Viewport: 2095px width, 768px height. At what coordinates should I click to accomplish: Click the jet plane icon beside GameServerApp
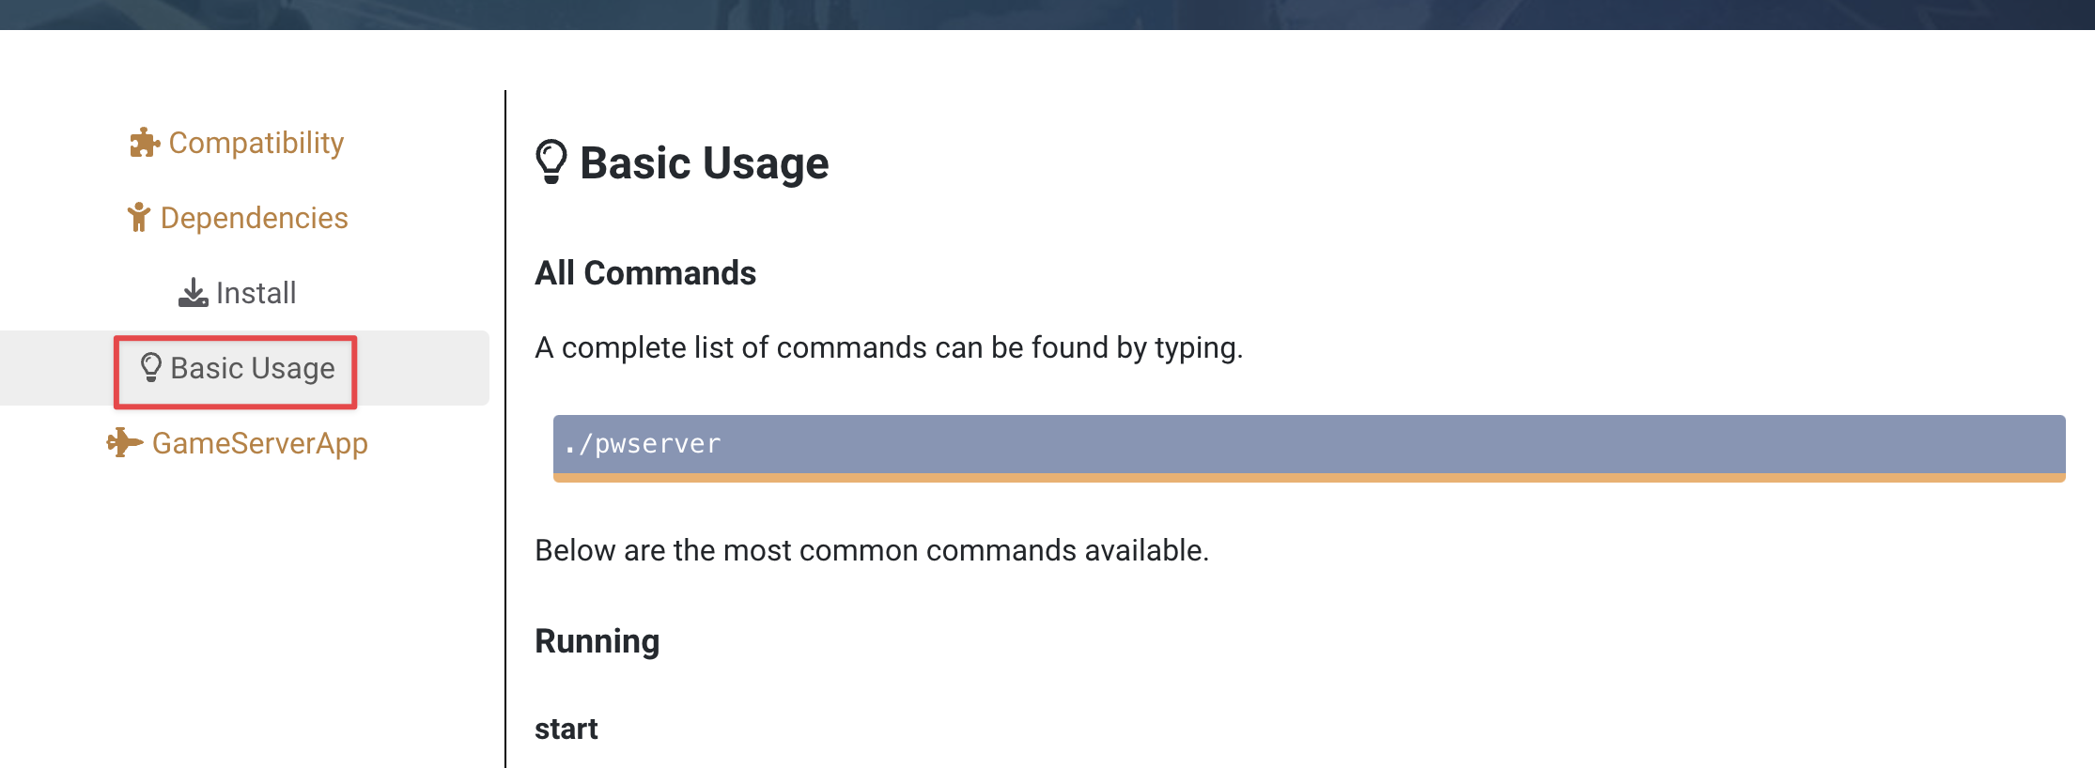(124, 442)
